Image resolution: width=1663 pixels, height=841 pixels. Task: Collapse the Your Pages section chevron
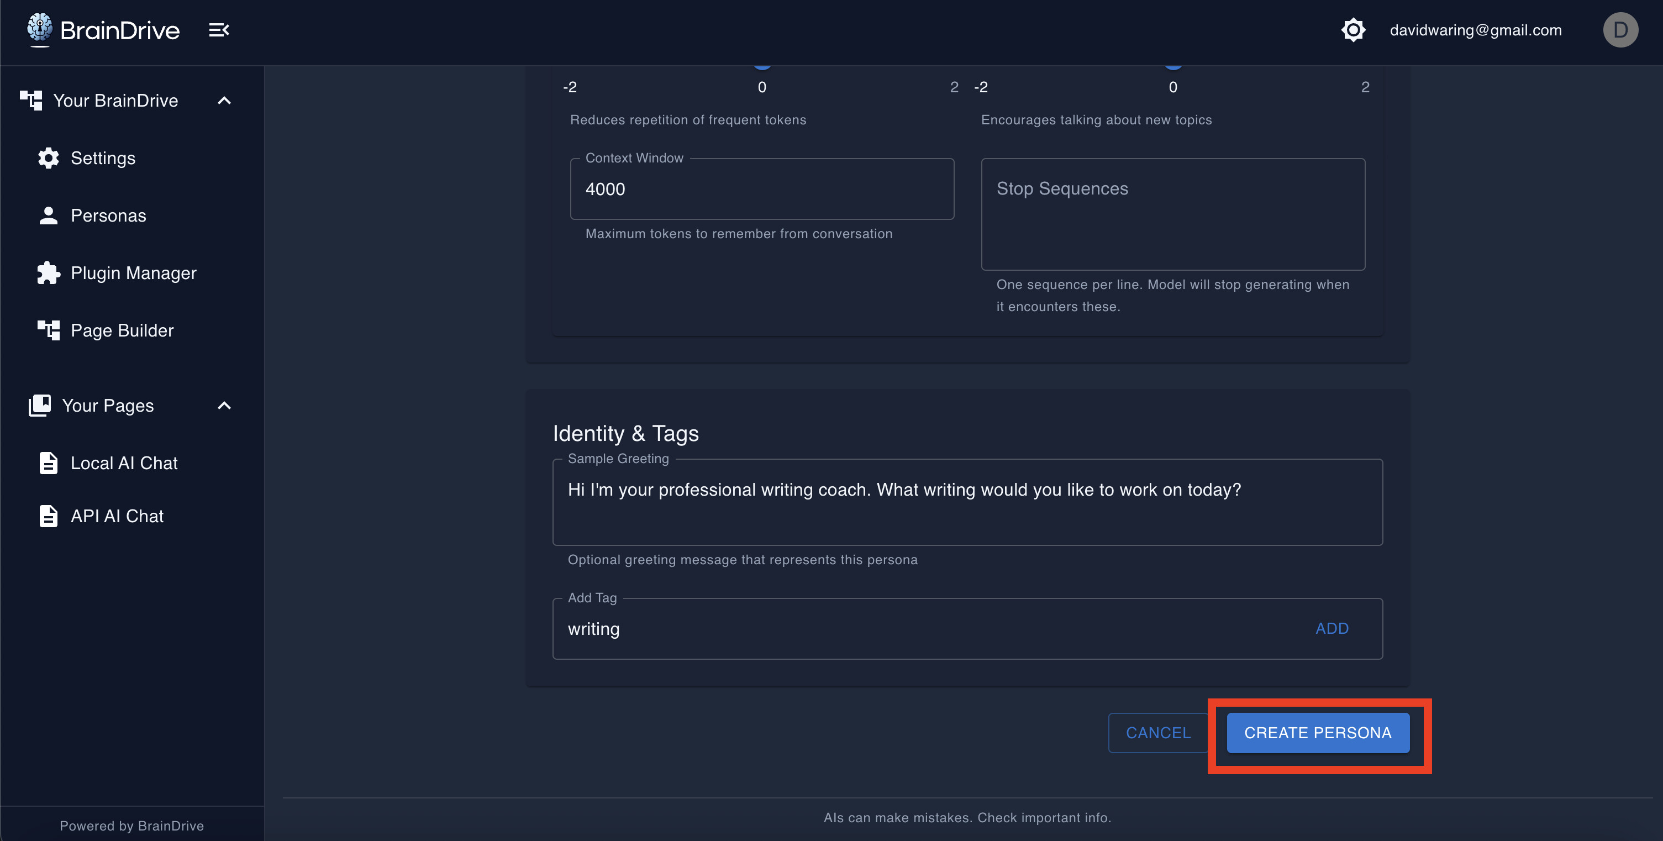[224, 406]
